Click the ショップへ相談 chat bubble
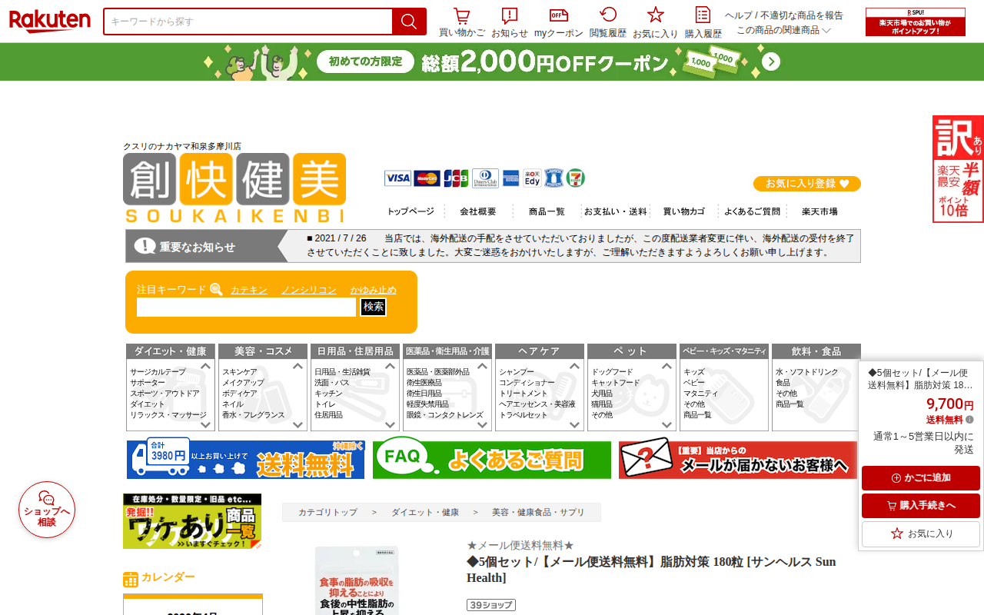The height and width of the screenshot is (615, 984). [x=47, y=510]
